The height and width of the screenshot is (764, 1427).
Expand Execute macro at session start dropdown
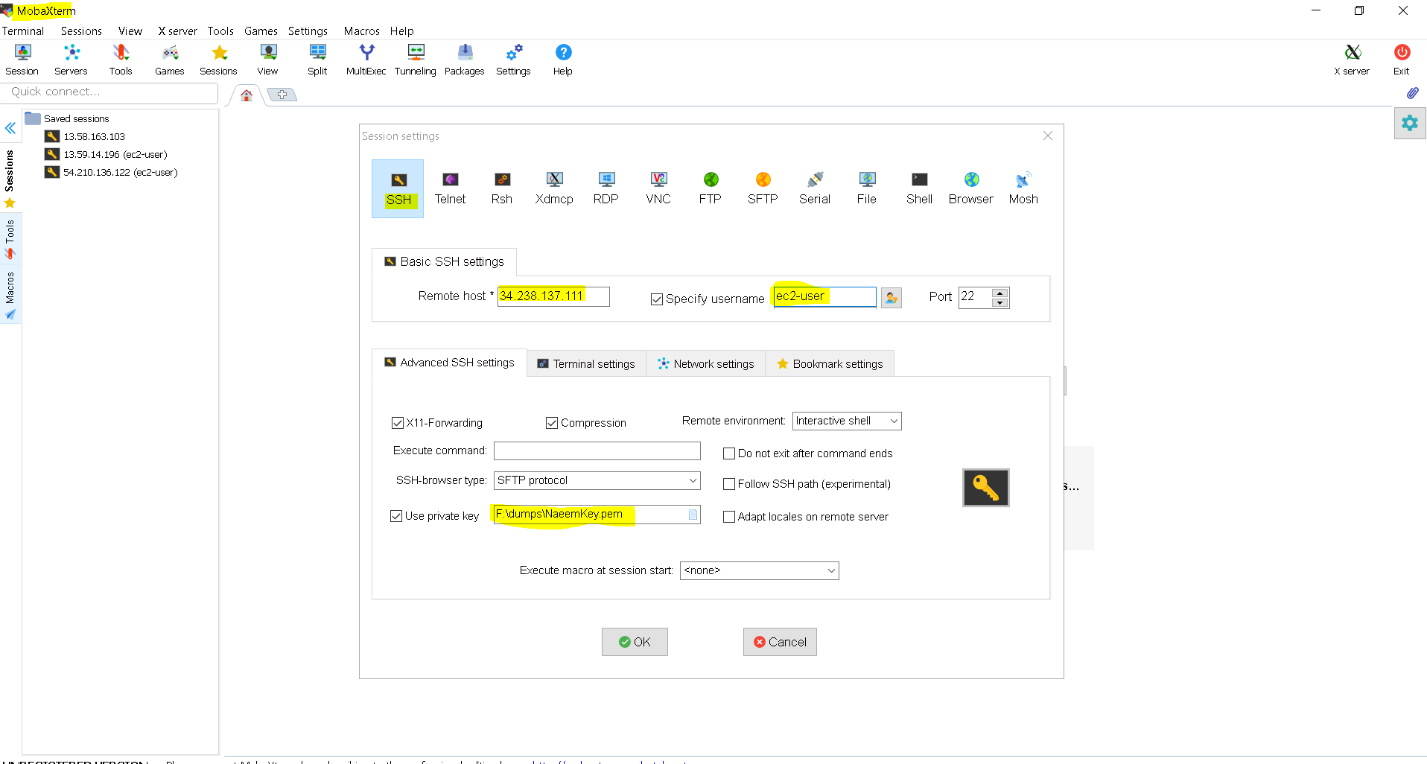pos(760,570)
